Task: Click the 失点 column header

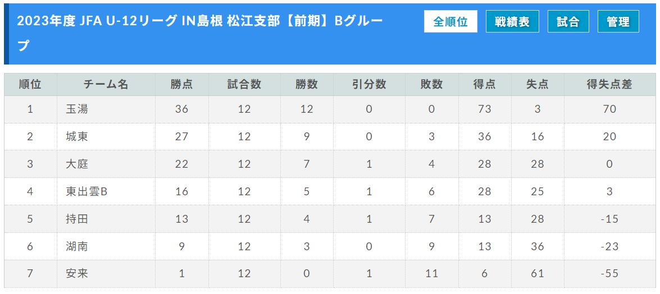Action: (538, 85)
